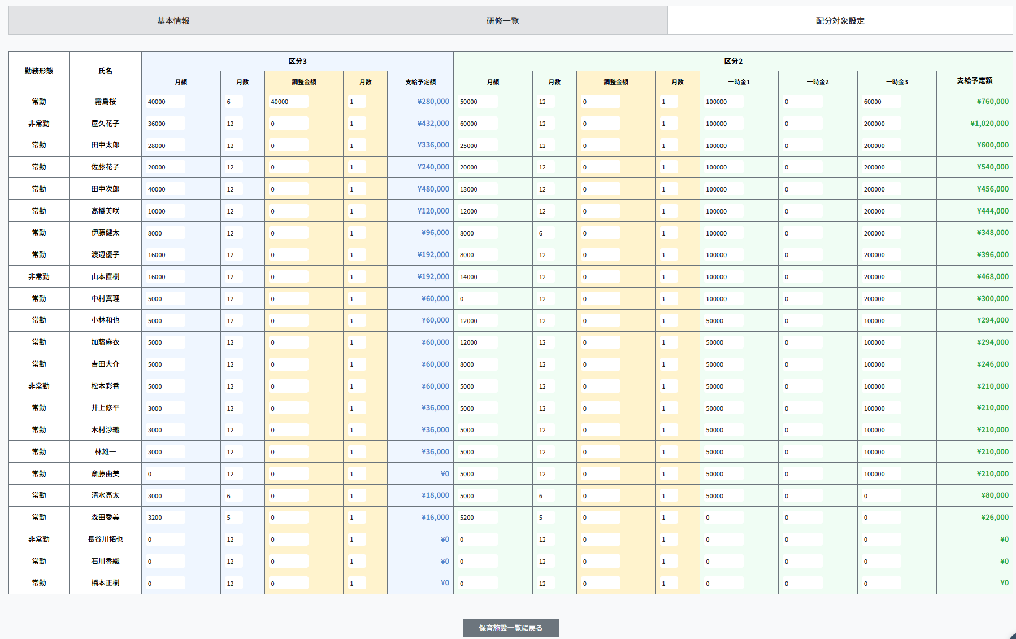1016x639 pixels.
Task: Click 霧島桜's 区分3 調整金額 field showing 40000
Action: coord(288,102)
